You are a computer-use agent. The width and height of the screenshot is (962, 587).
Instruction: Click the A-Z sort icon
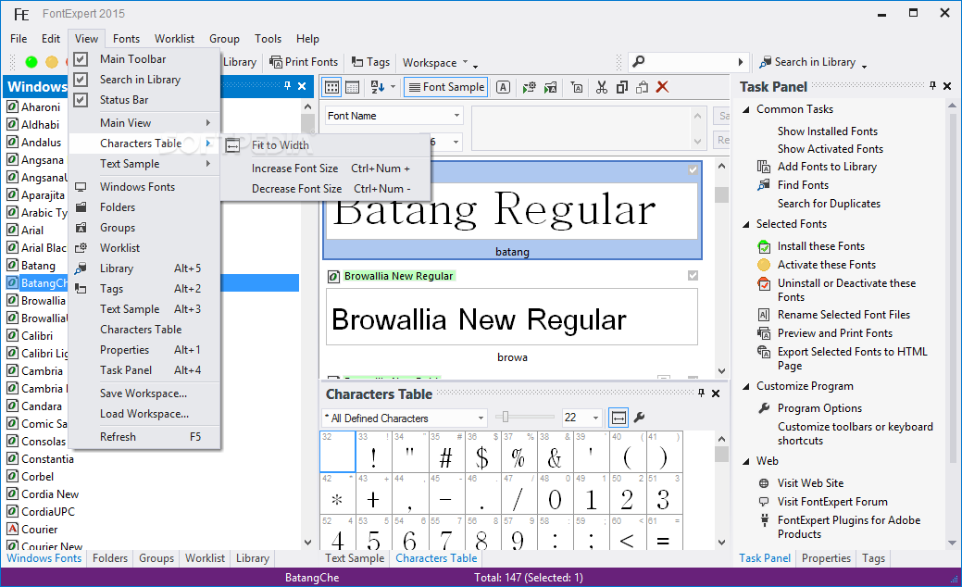coord(378,87)
